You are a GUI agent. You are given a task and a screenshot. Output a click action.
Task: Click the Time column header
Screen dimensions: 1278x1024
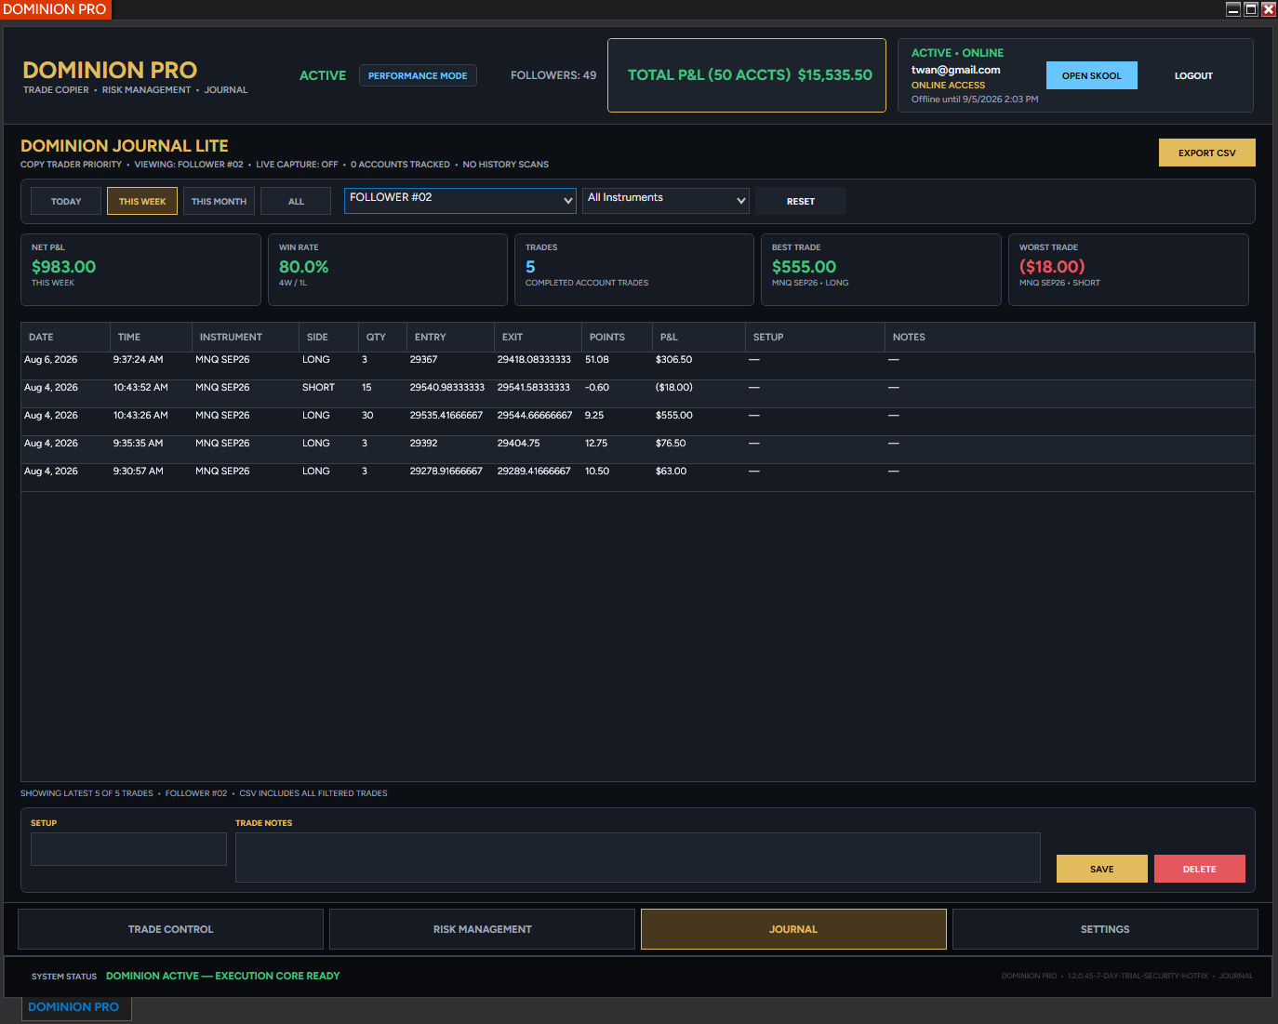point(151,337)
